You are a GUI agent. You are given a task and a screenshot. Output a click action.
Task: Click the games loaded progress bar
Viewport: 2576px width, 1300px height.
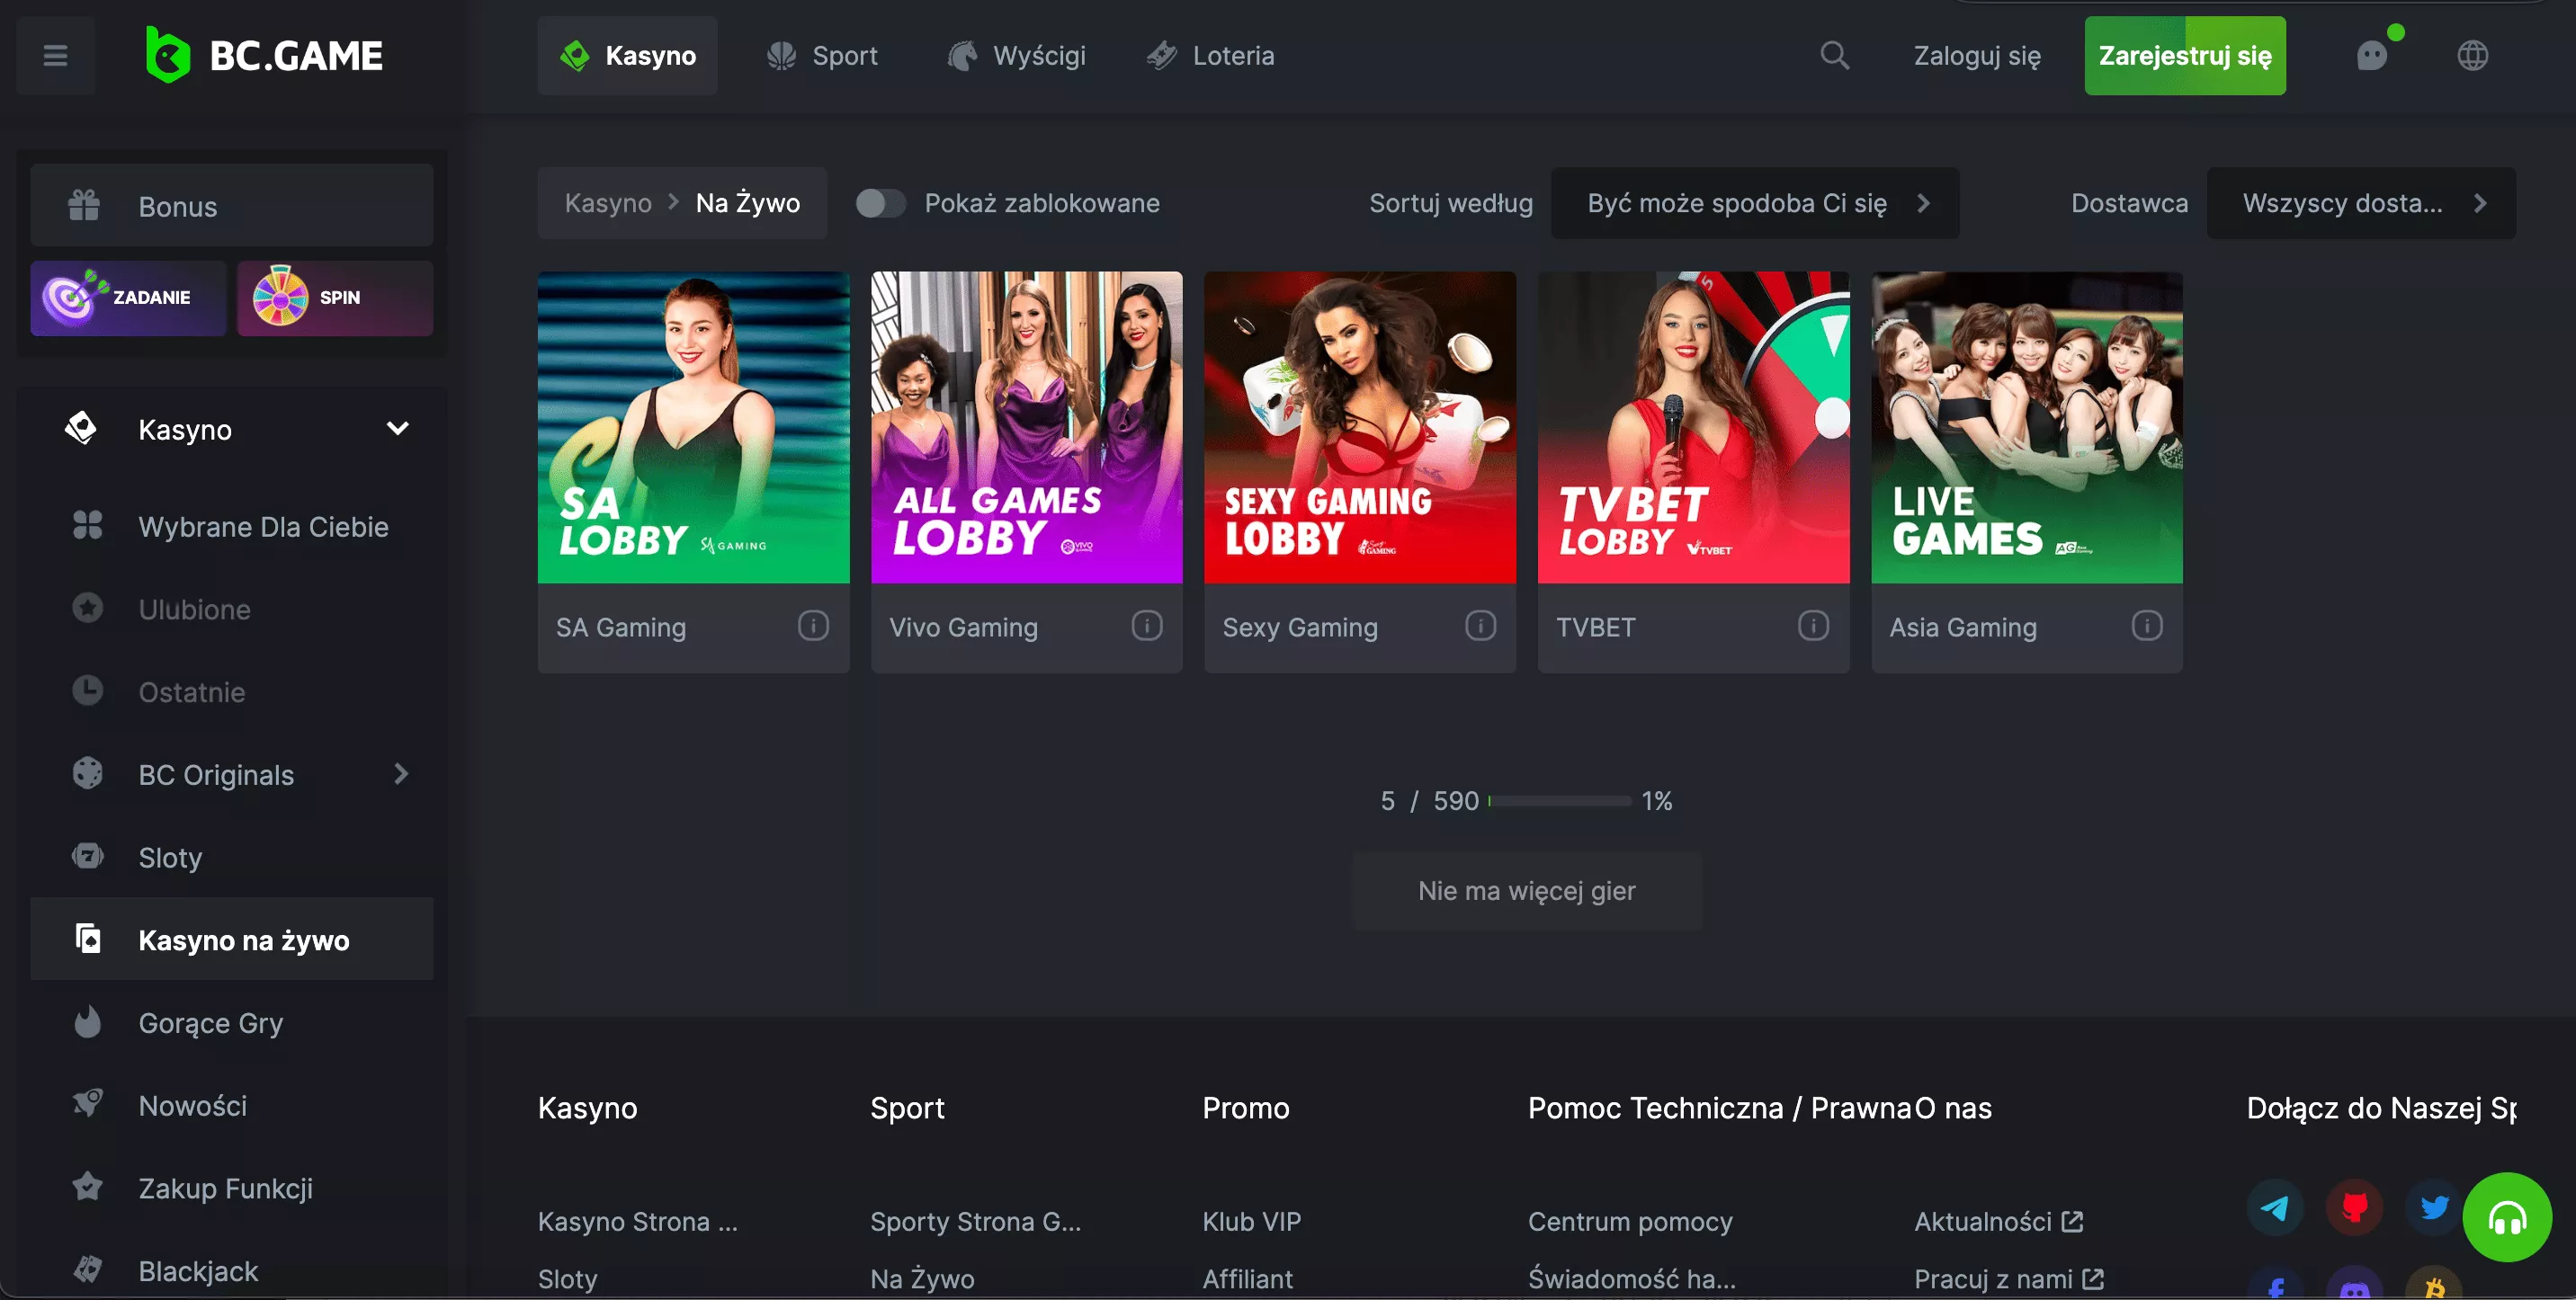[x=1558, y=800]
